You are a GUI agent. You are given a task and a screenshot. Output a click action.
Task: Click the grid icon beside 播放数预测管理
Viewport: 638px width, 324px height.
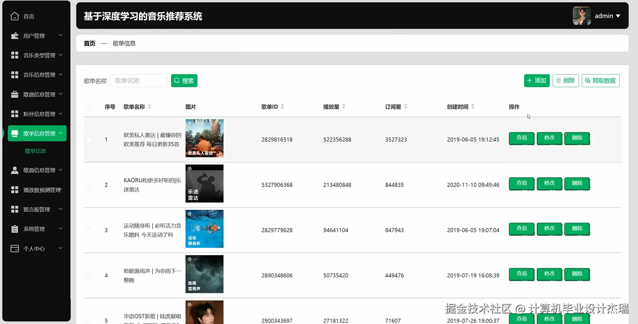(15, 190)
